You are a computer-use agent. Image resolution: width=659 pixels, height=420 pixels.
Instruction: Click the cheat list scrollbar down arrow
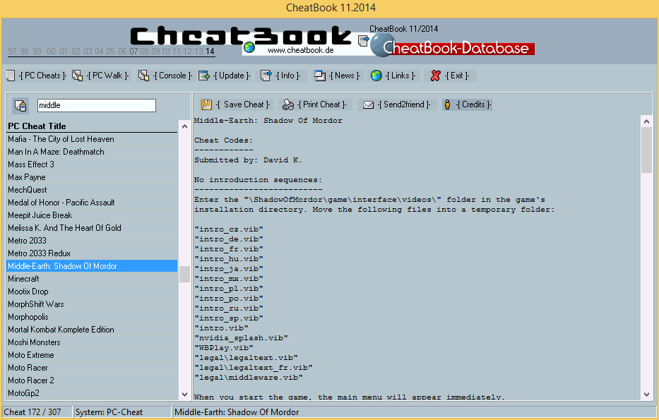tap(184, 395)
